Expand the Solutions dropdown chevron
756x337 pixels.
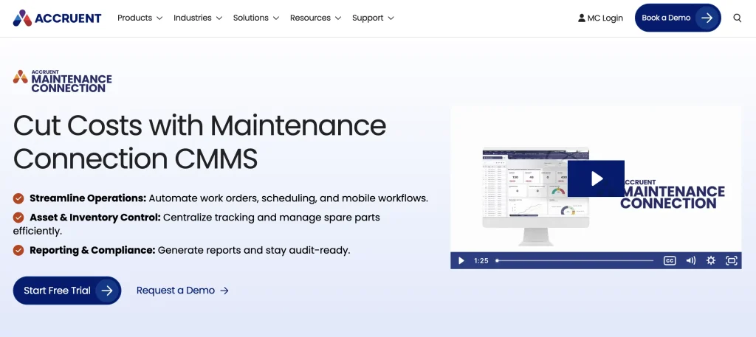(276, 18)
